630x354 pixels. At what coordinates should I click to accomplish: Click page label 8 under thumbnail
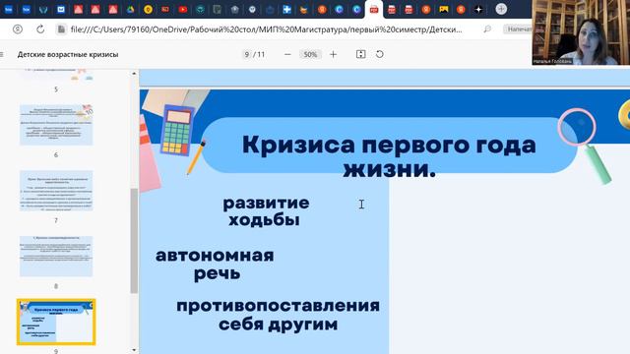(x=56, y=286)
